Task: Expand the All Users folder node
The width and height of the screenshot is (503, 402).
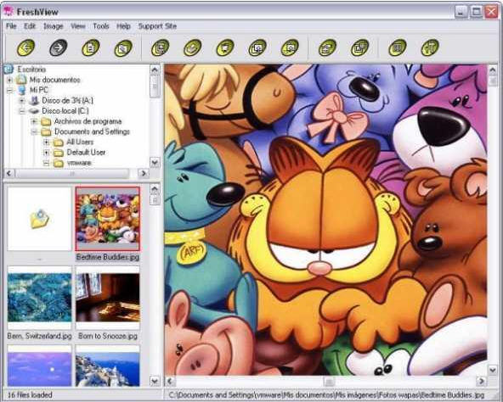Action: click(46, 142)
